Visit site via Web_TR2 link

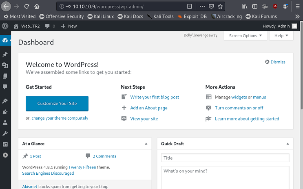27,26
